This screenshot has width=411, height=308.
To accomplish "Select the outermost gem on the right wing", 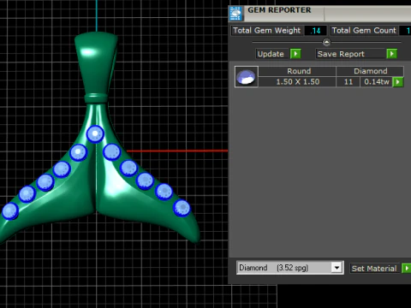I will pos(182,208).
